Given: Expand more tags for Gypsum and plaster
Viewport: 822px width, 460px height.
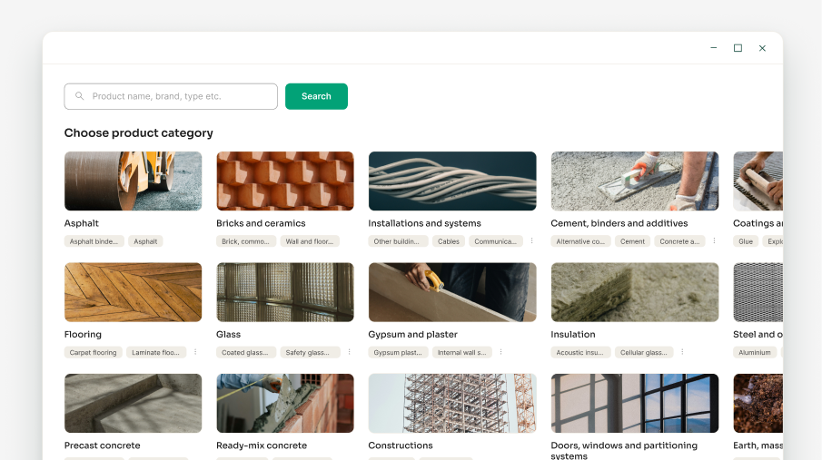Looking at the screenshot, I should click(x=500, y=352).
